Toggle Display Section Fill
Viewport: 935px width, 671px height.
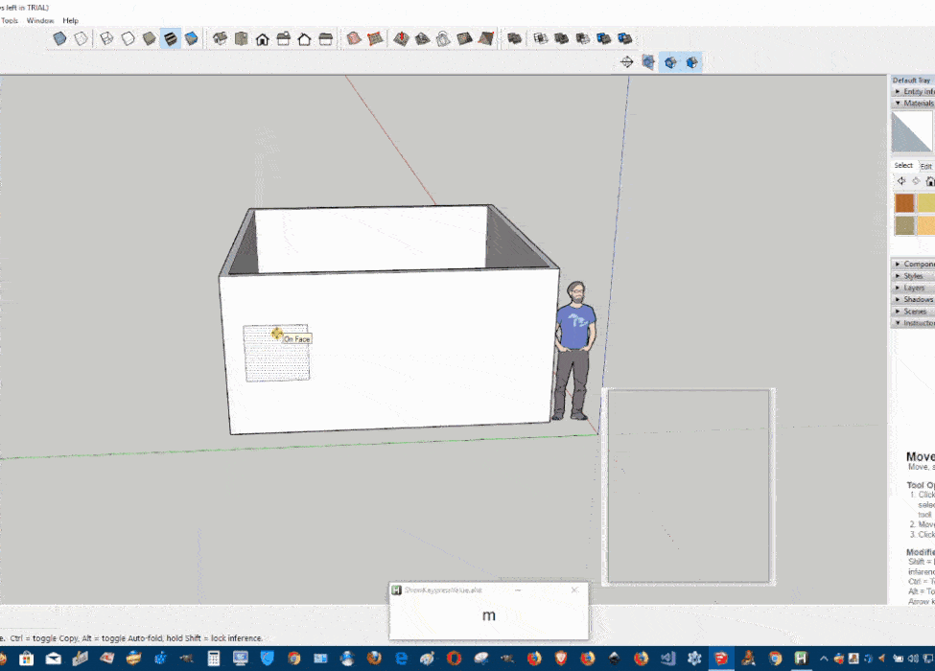pos(691,62)
